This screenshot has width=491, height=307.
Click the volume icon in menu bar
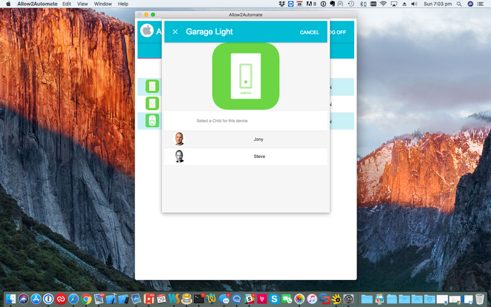point(414,4)
